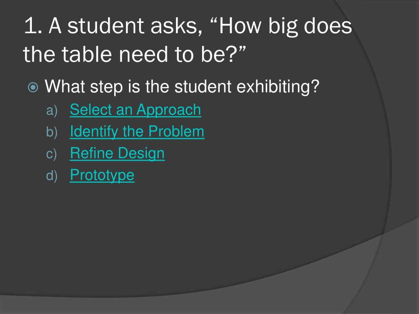Click title line "the table need to be?"

click(134, 54)
